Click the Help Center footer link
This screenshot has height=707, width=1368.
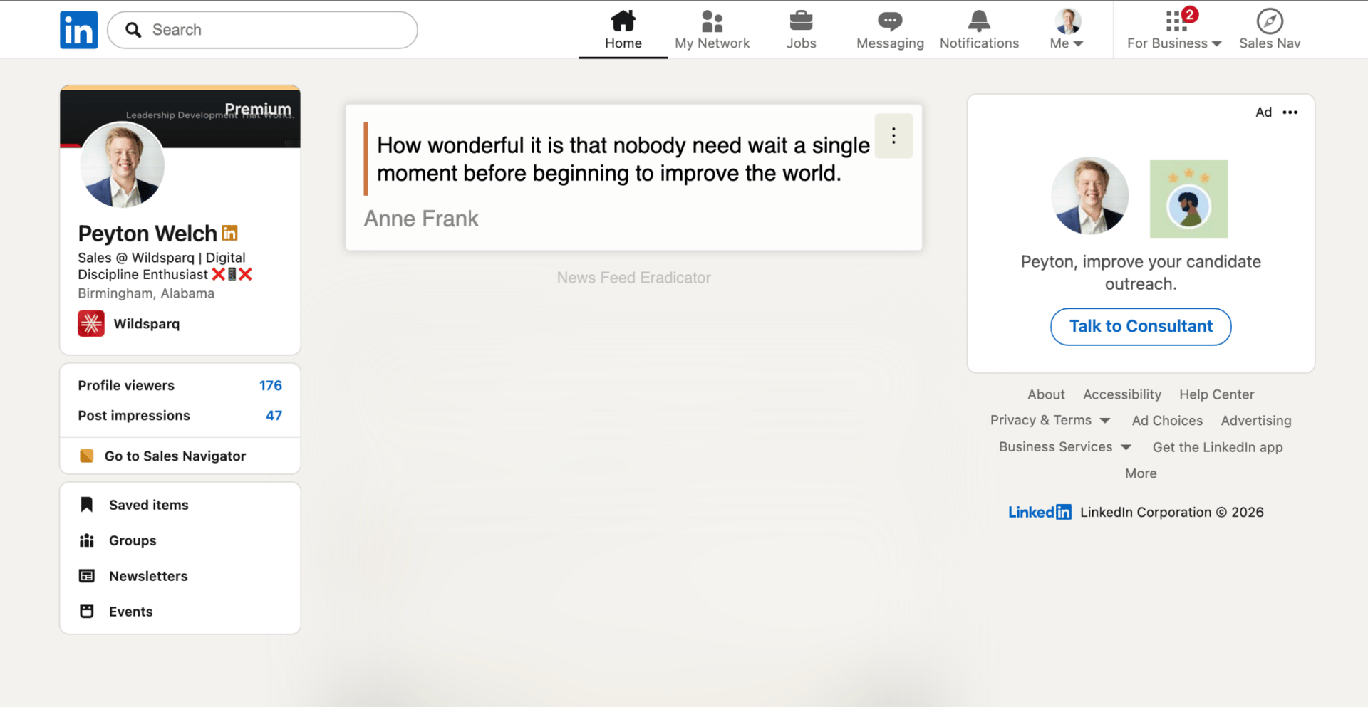coord(1217,394)
